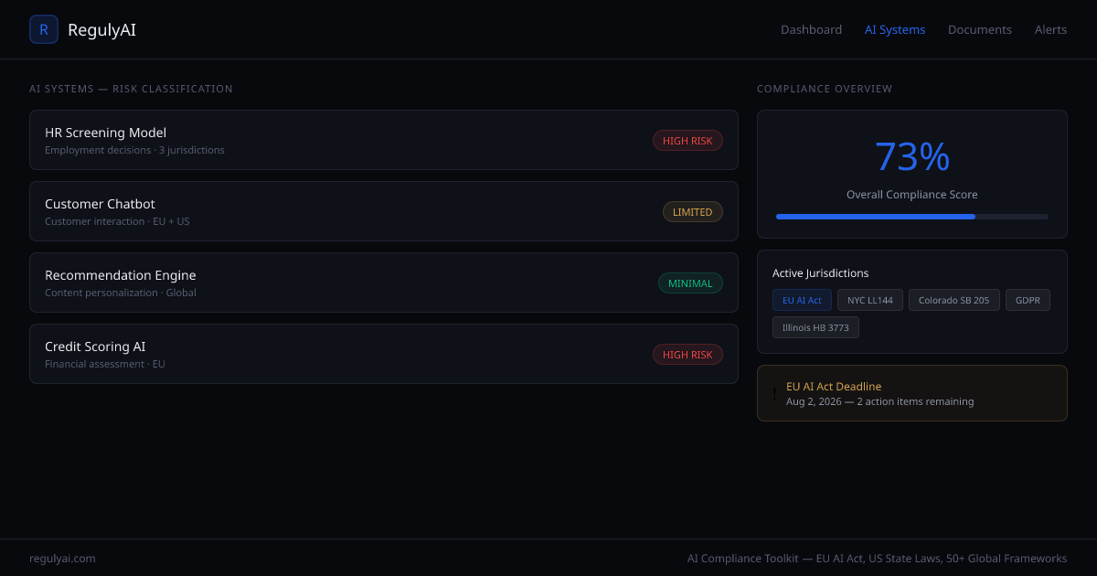Screen dimensions: 1097x576
Task: Open the regulyai.com footer link
Action: [62, 559]
